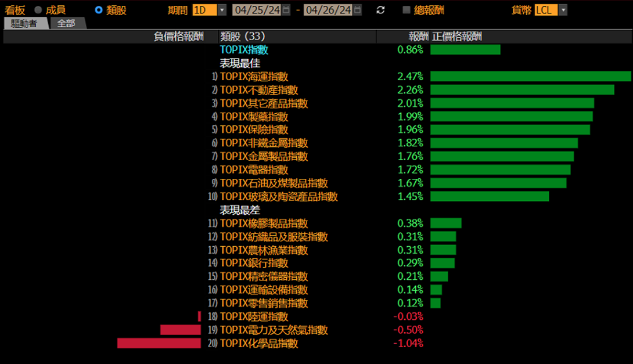Viewport: 633px width, 364px height.
Task: Open TOPIX海運指數 row
Action: point(254,77)
